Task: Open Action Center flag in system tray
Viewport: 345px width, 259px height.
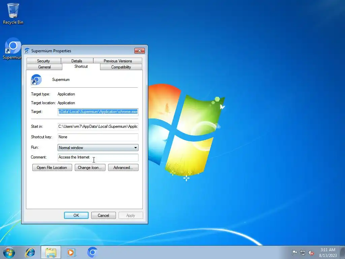Action: pos(294,253)
